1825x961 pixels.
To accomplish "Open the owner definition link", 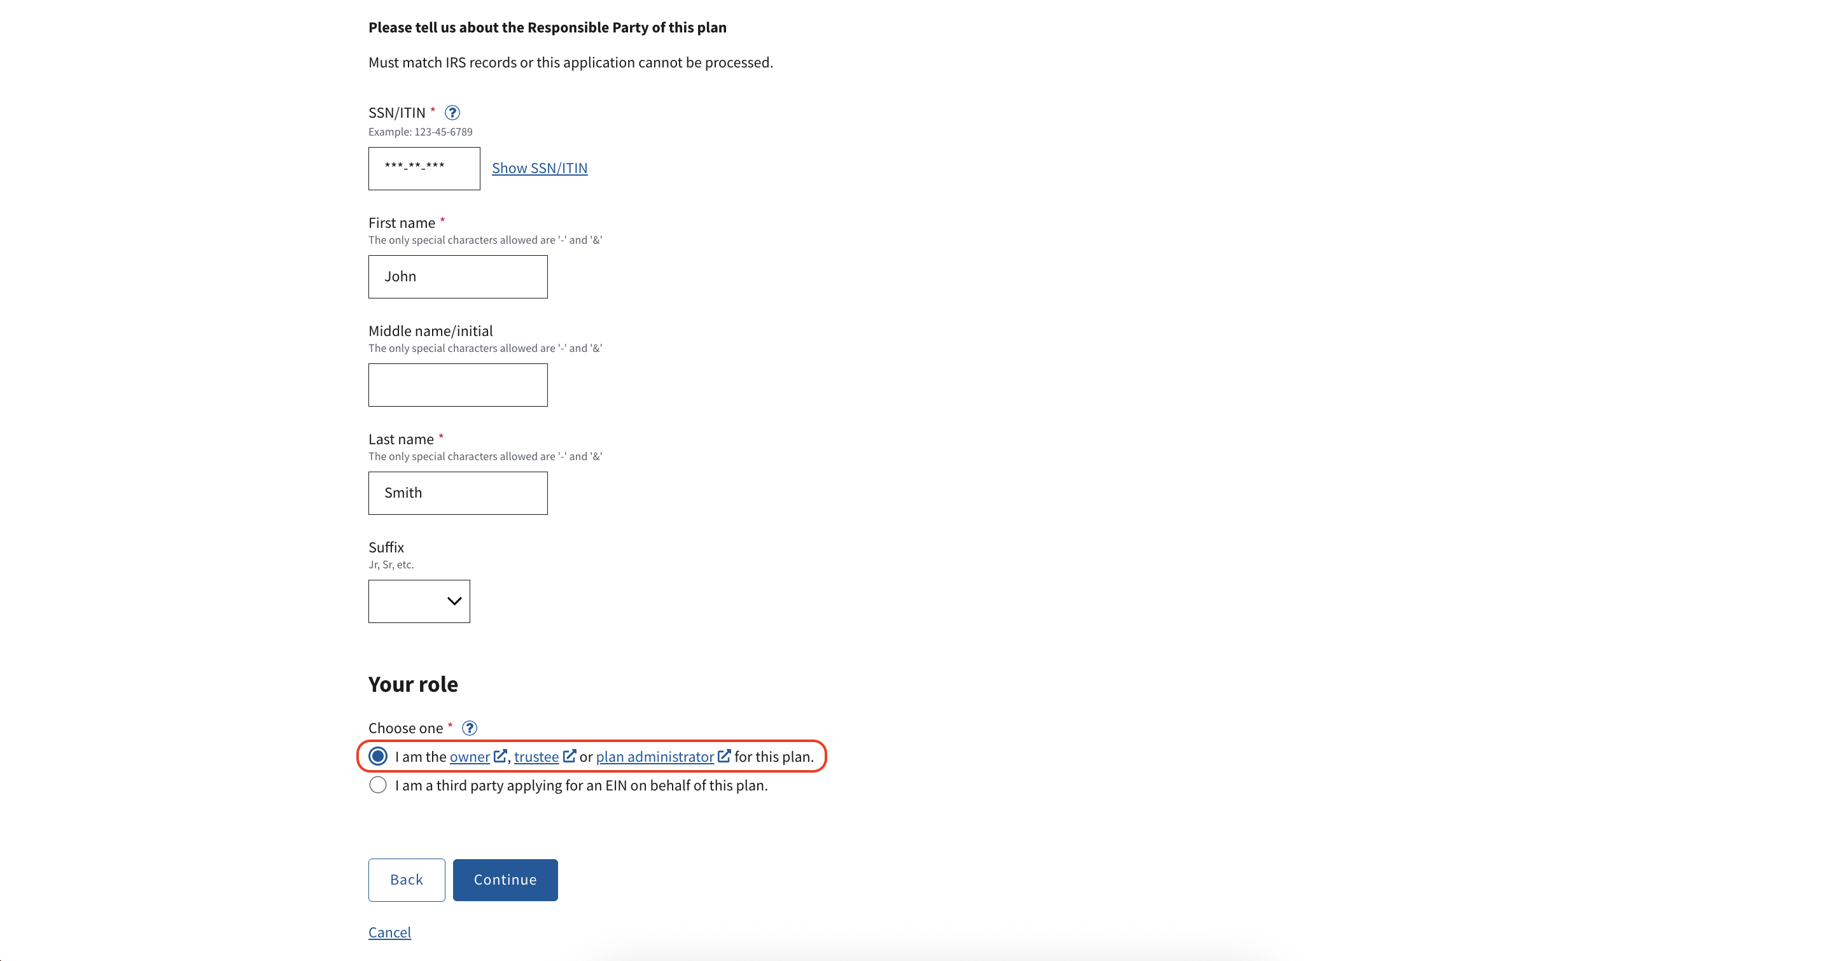I will pyautogui.click(x=469, y=757).
